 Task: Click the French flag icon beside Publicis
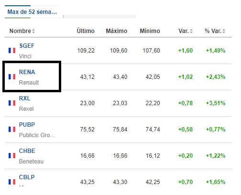click(x=12, y=130)
